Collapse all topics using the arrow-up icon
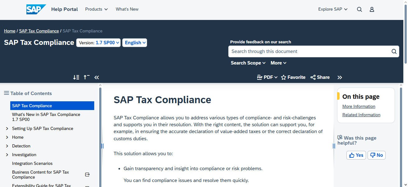 point(86,77)
